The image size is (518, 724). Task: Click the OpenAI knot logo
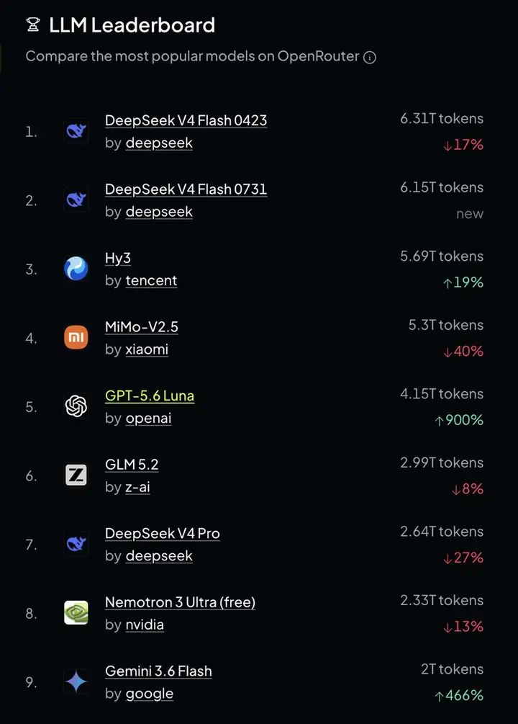coord(76,406)
